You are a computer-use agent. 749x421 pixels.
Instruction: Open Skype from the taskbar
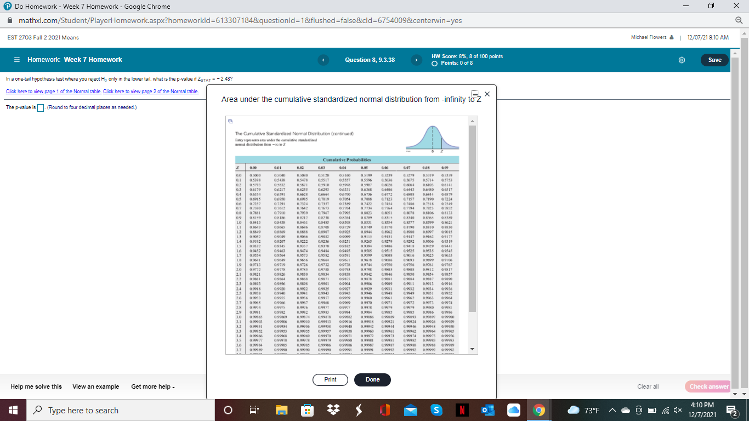click(x=436, y=410)
